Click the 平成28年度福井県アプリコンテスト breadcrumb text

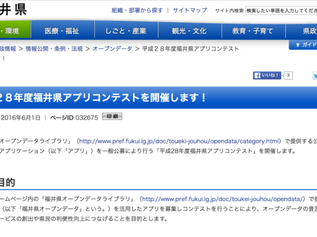(x=190, y=49)
